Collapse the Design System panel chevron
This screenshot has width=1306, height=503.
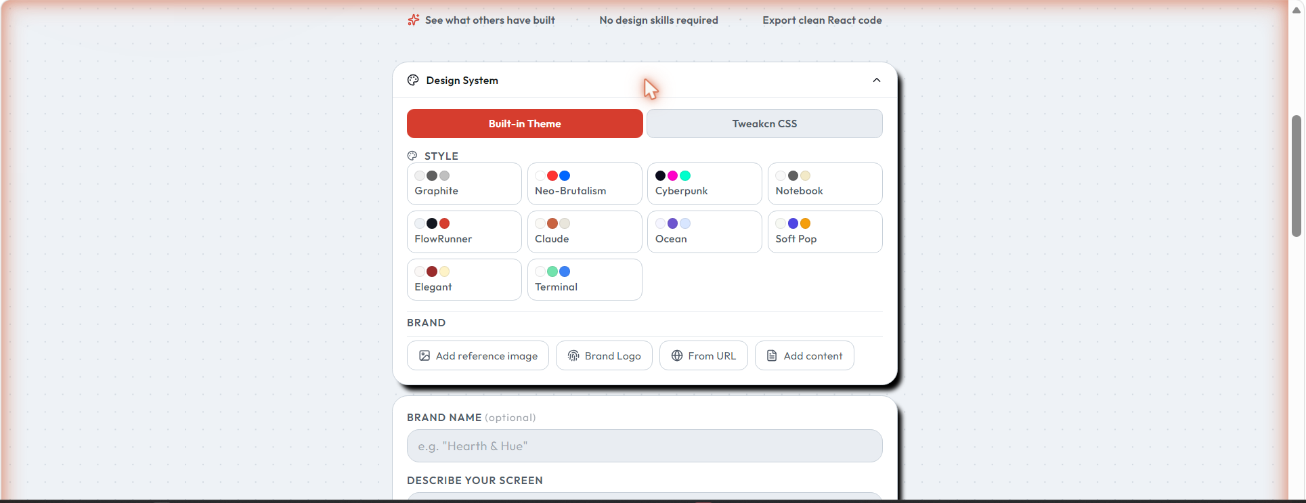point(876,80)
